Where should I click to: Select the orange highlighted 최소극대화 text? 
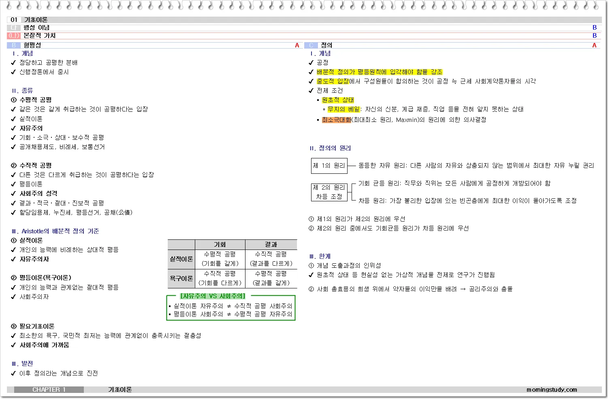(336, 120)
